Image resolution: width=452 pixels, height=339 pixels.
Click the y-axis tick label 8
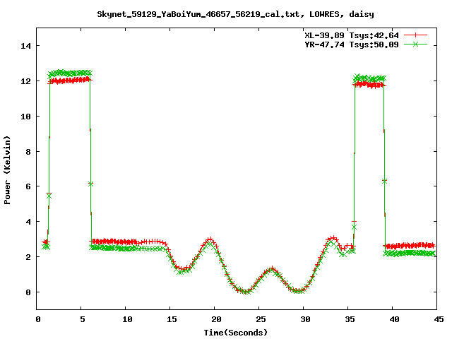(x=28, y=152)
